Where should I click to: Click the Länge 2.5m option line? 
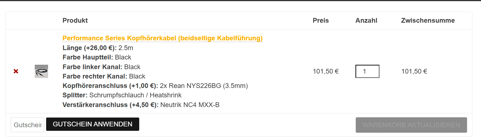pyautogui.click(x=98, y=48)
